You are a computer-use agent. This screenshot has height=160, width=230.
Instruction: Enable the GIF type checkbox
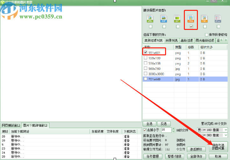(178, 26)
